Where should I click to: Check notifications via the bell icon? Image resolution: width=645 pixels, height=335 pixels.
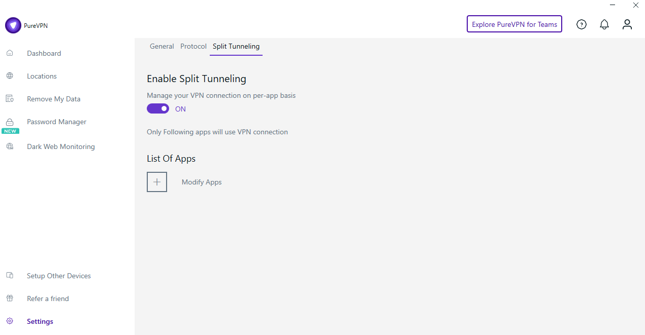(604, 24)
